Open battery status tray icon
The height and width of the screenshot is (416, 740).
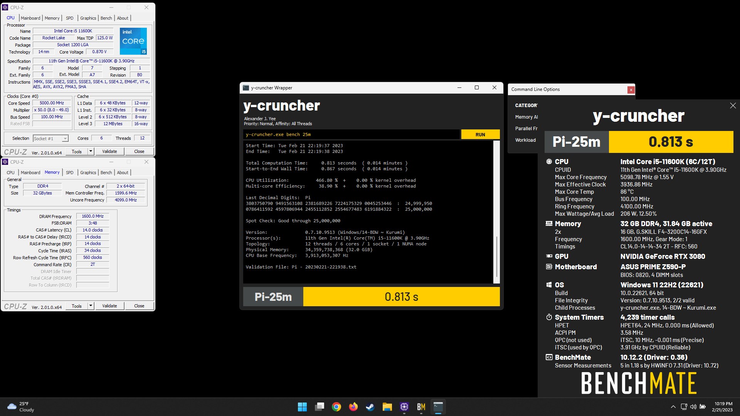[703, 407]
